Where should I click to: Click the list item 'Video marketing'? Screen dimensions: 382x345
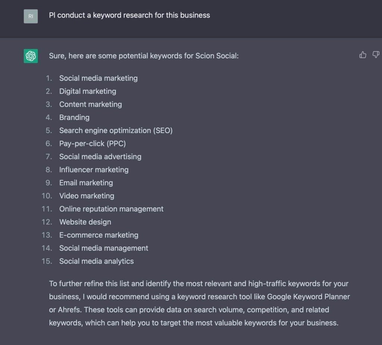[87, 196]
